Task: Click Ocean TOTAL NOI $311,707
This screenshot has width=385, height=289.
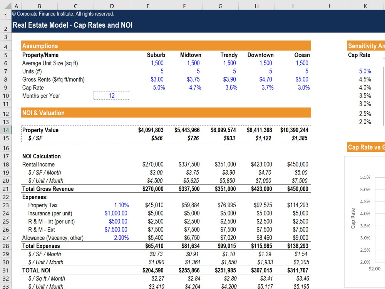Action: pyautogui.click(x=298, y=271)
